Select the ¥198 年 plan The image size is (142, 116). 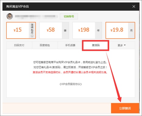pyautogui.click(x=87, y=30)
